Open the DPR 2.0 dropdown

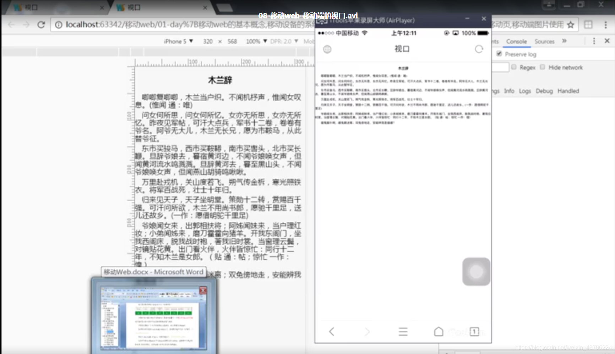coord(284,41)
